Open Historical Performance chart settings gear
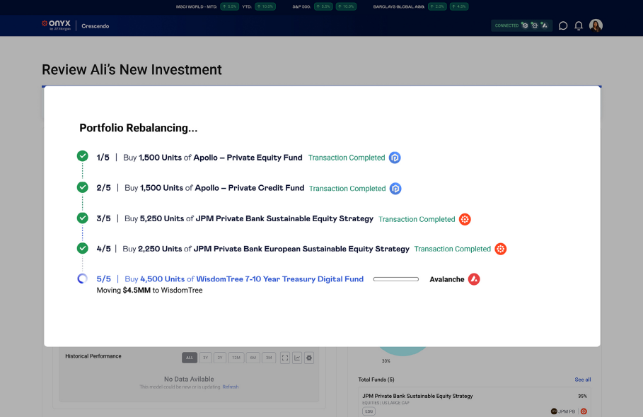 (x=309, y=358)
